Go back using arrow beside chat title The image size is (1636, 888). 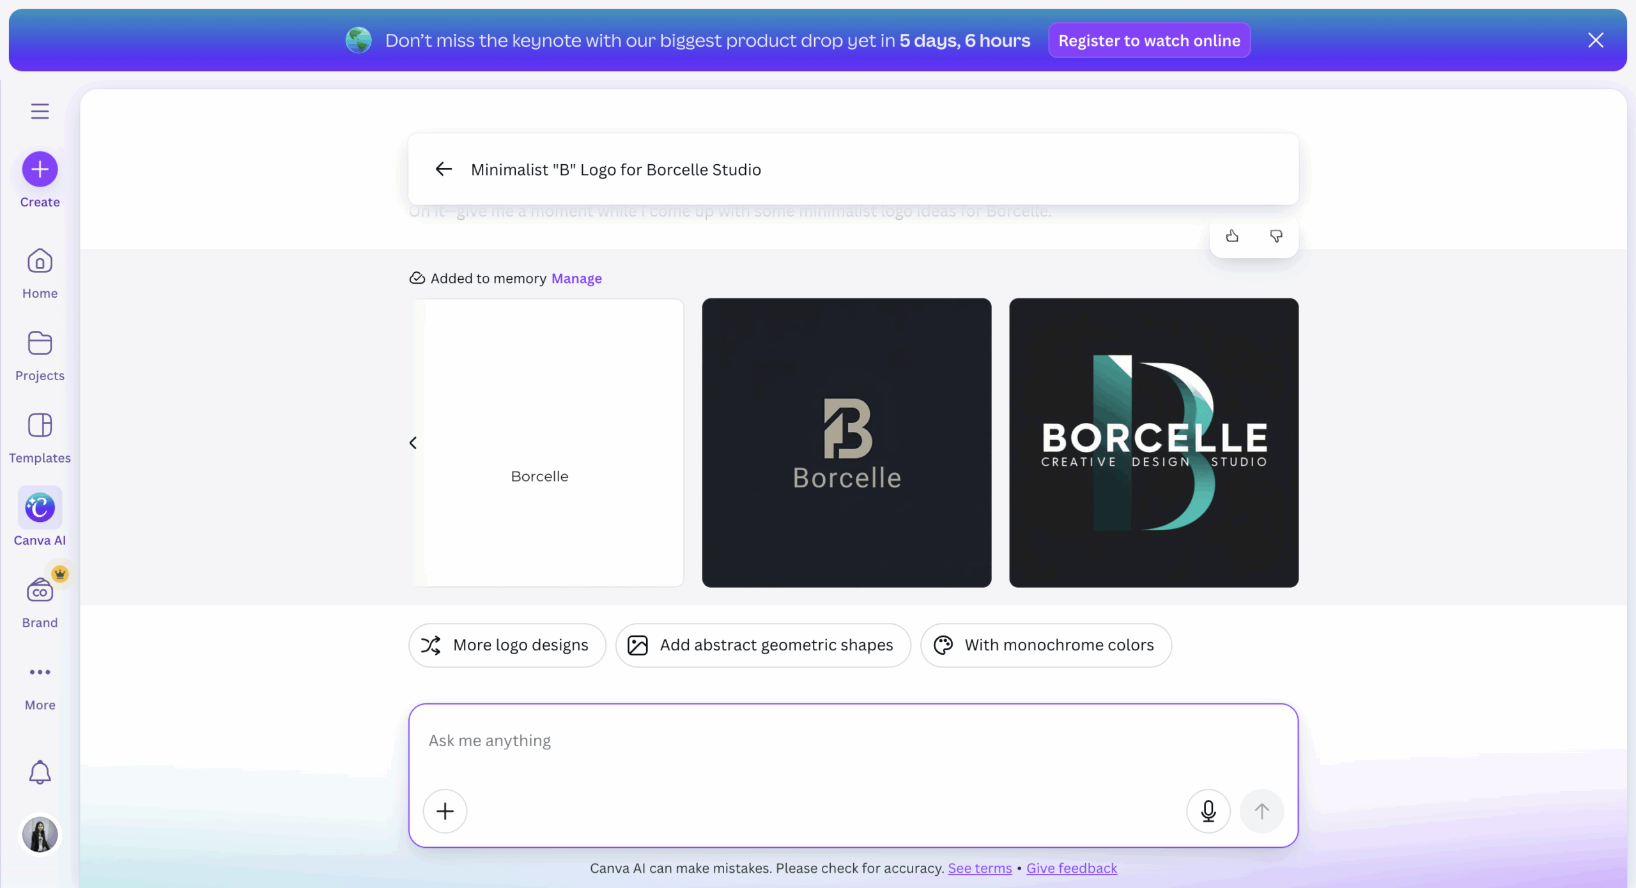coord(444,169)
